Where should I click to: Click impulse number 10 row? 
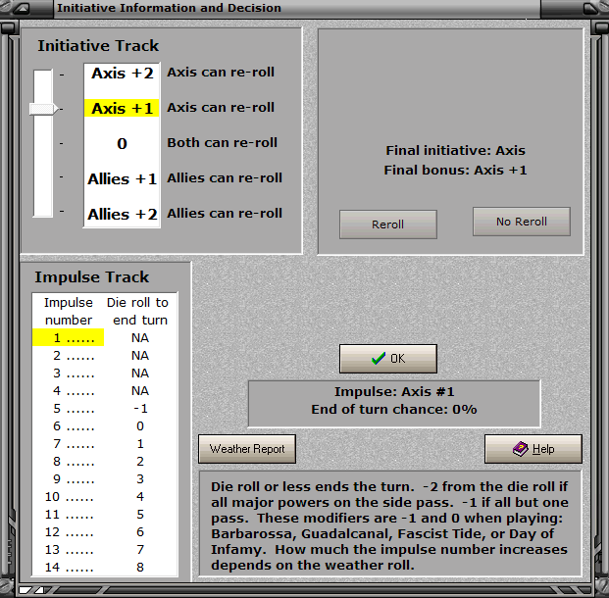[x=105, y=497]
